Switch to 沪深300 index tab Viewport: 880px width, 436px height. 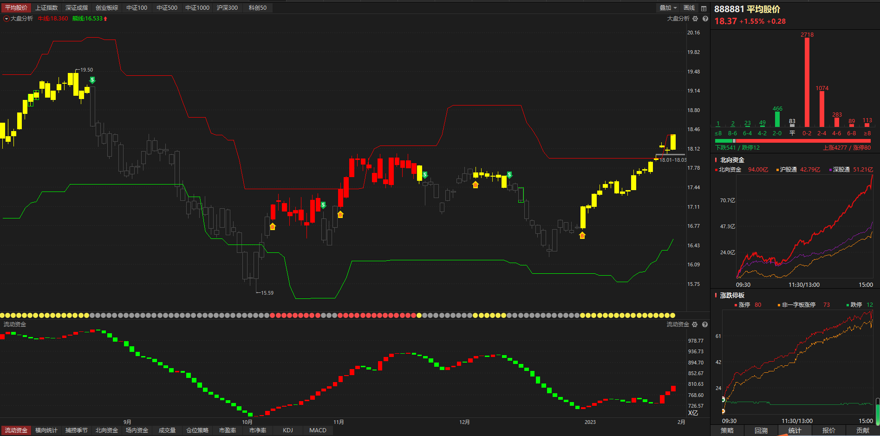tap(228, 8)
